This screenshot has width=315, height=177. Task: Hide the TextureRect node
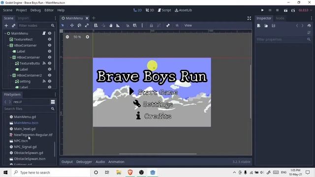click(x=50, y=39)
